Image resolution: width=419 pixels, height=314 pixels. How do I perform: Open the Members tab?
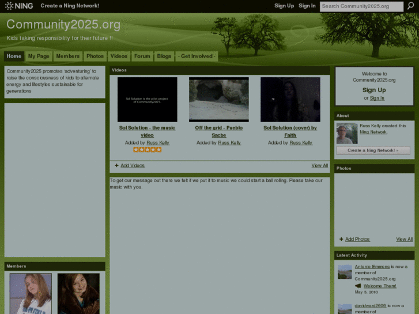[68, 56]
